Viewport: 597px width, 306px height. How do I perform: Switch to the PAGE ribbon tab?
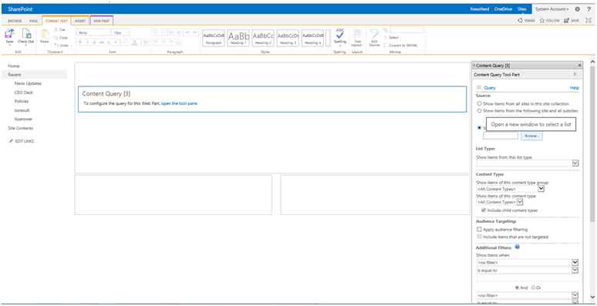click(x=33, y=21)
